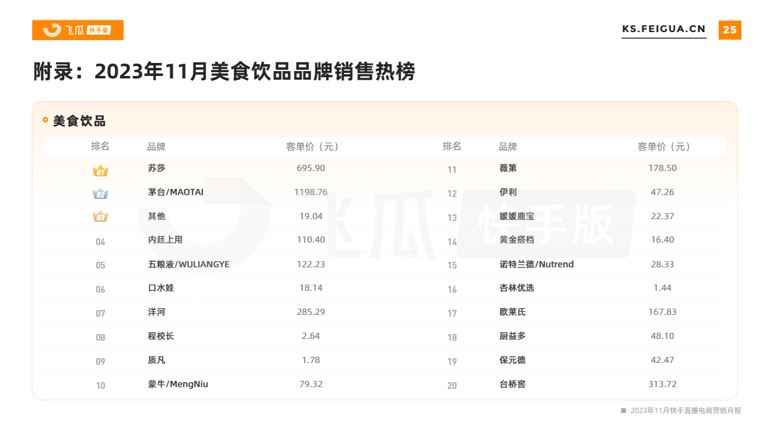Select brand 质凡

[x=156, y=360]
